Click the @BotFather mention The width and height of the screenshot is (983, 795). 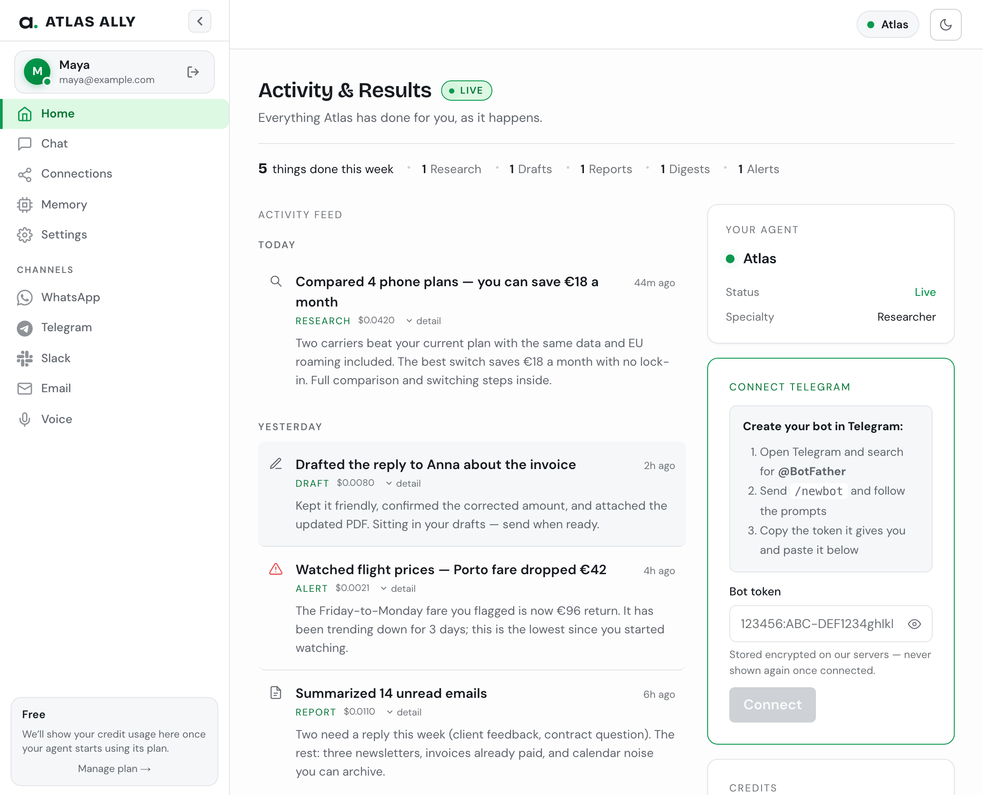pyautogui.click(x=812, y=471)
